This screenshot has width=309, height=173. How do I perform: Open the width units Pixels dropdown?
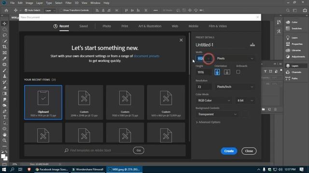tap(235, 59)
